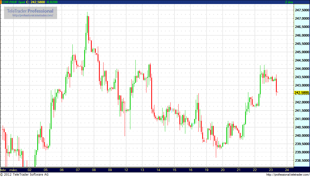Image resolution: width=310 pixels, height=177 pixels.
Task: Open the bottom-right professional.teletrader.com URL
Action: pyautogui.click(x=288, y=175)
